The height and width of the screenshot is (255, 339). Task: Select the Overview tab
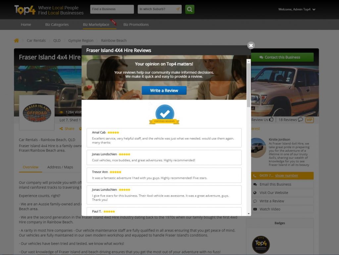coord(30,167)
